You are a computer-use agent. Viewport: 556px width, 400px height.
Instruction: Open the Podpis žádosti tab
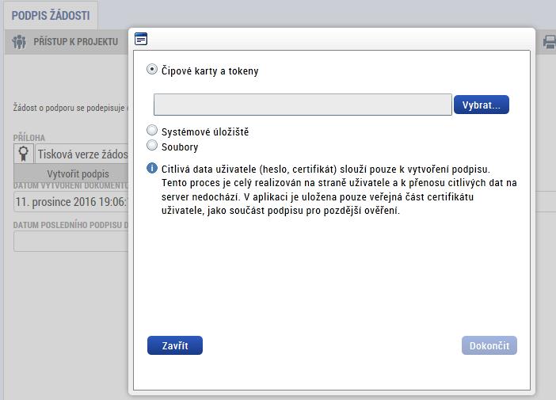coord(51,16)
